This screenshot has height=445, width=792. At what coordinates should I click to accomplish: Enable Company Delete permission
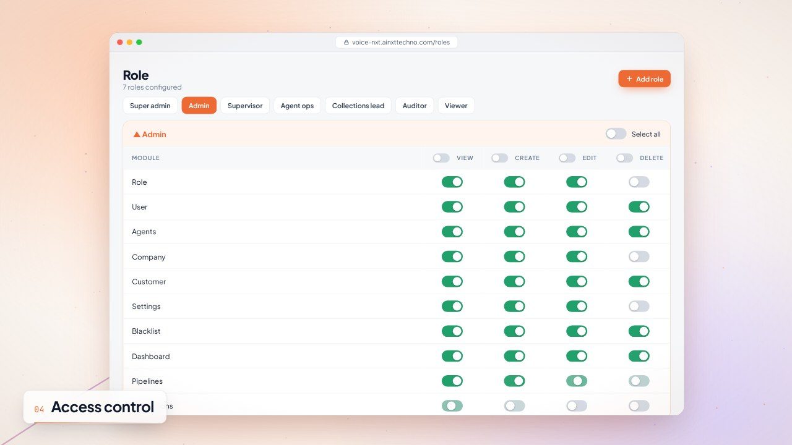pyautogui.click(x=639, y=256)
